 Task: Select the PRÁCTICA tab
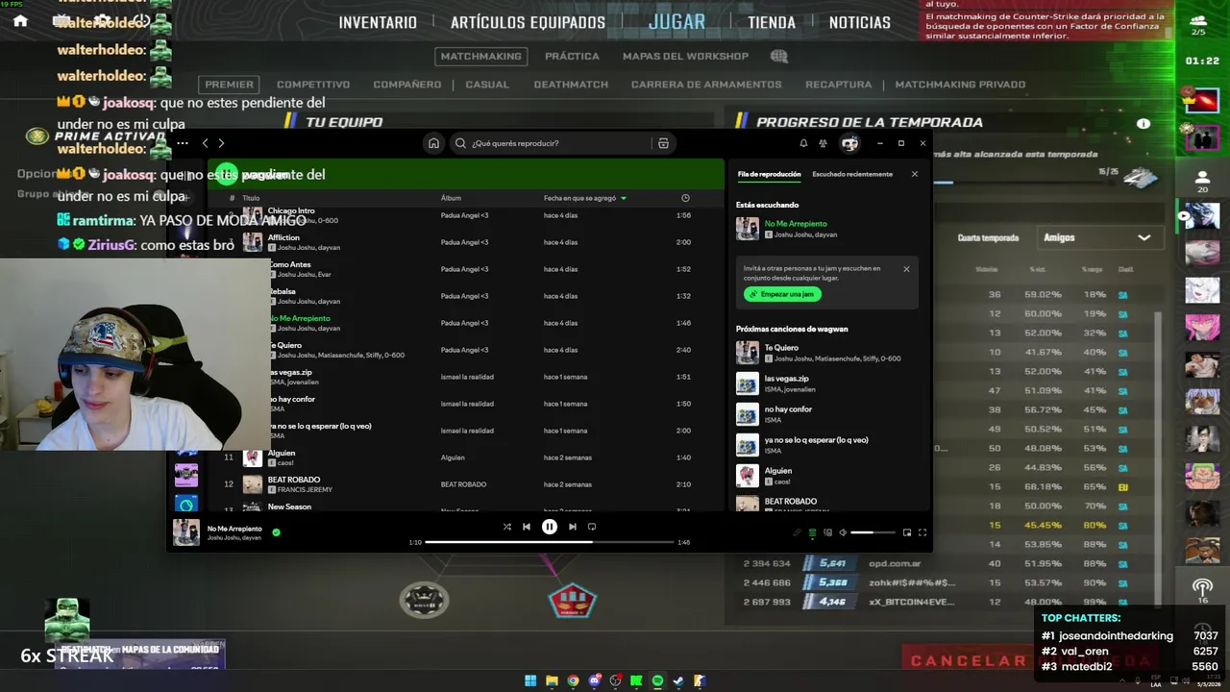click(x=572, y=56)
